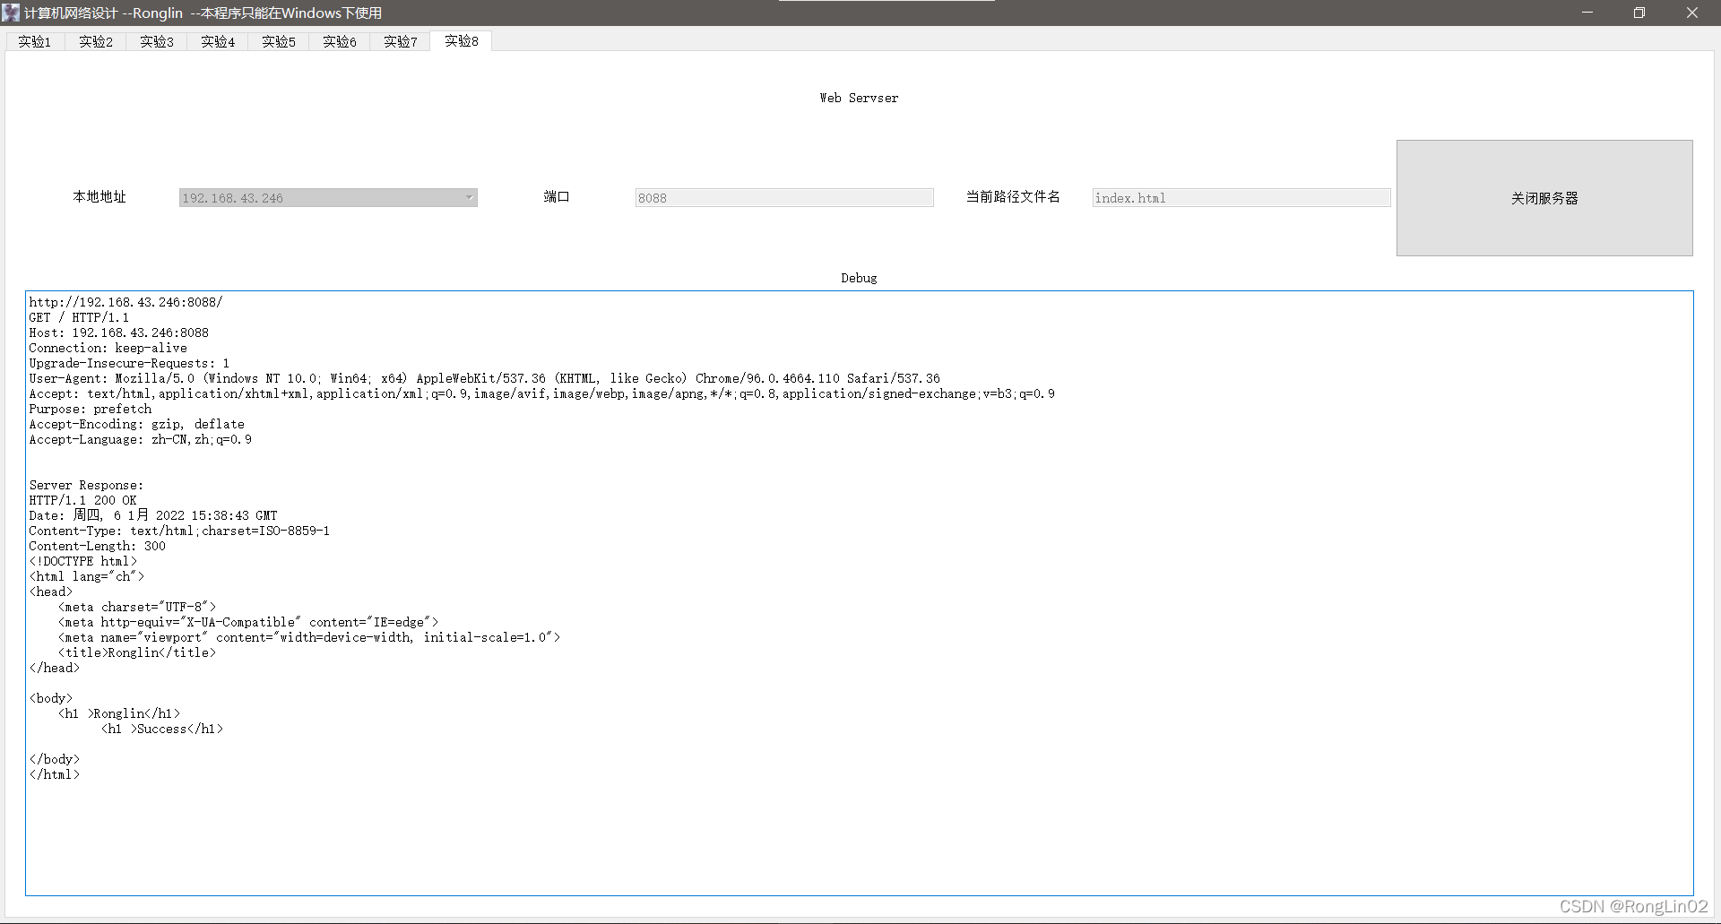Screen dimensions: 1721x924
Task: Click the 'Accept: text/html' header line
Action: (541, 393)
